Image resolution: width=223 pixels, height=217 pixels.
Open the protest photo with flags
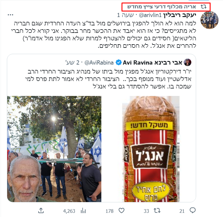point(54,149)
